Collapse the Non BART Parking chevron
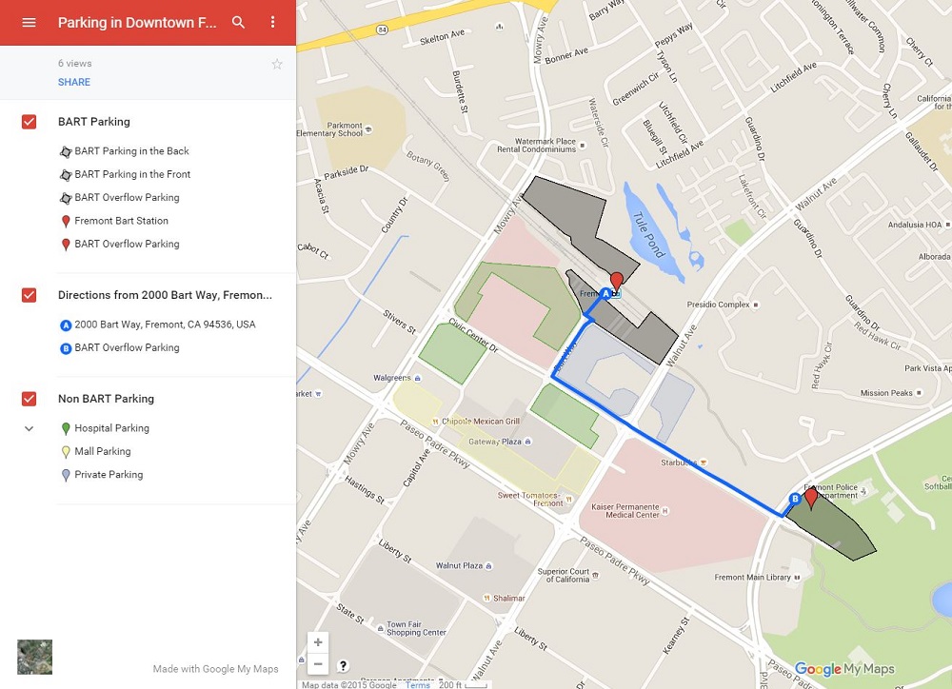Image resolution: width=952 pixels, height=689 pixels. pos(29,428)
